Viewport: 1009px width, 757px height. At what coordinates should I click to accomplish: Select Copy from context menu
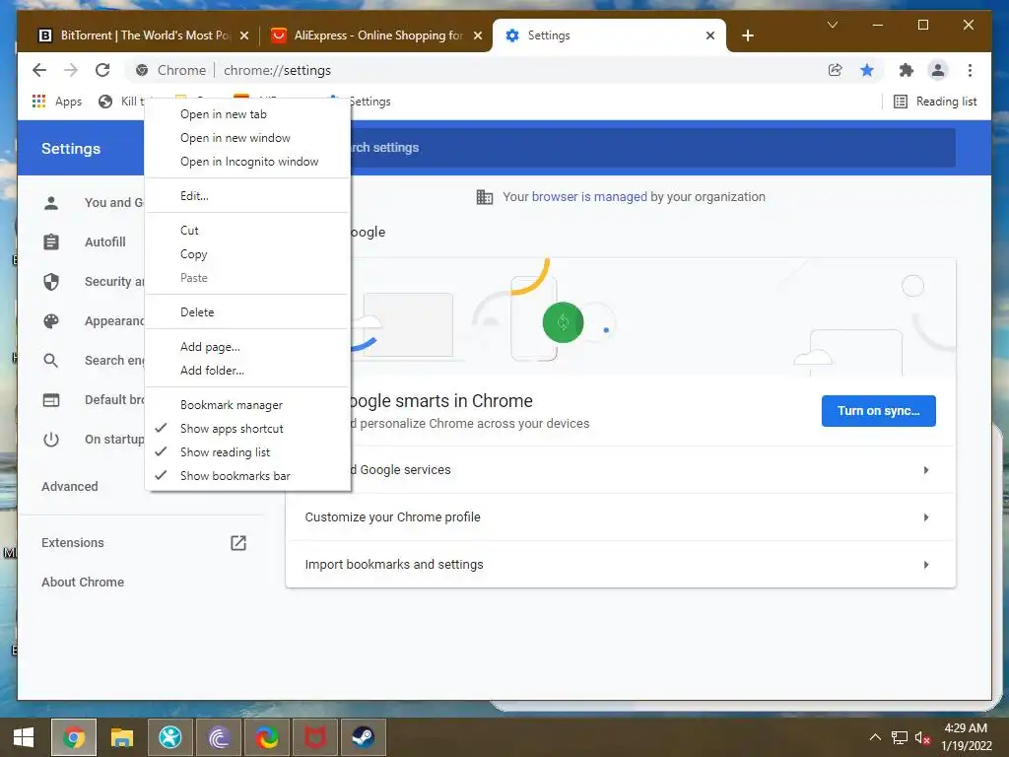(x=247, y=254)
